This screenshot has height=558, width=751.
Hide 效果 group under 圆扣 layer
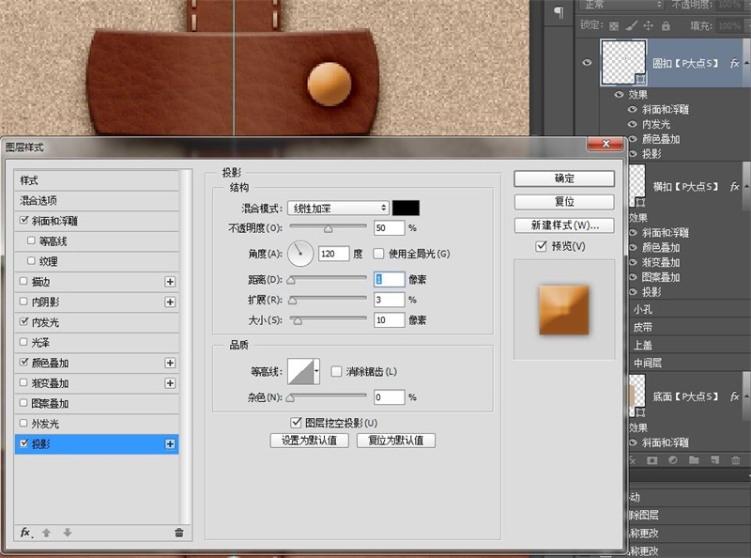click(619, 95)
